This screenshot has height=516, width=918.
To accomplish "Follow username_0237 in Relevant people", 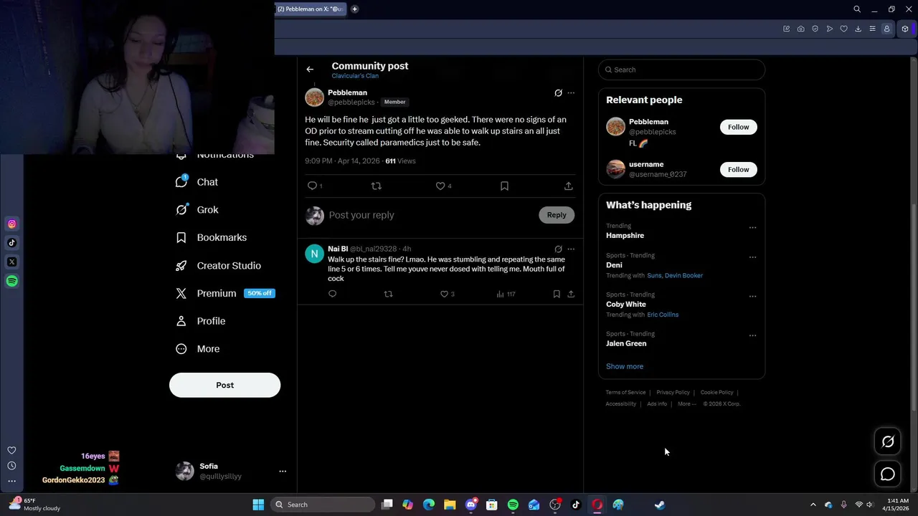I will (738, 170).
